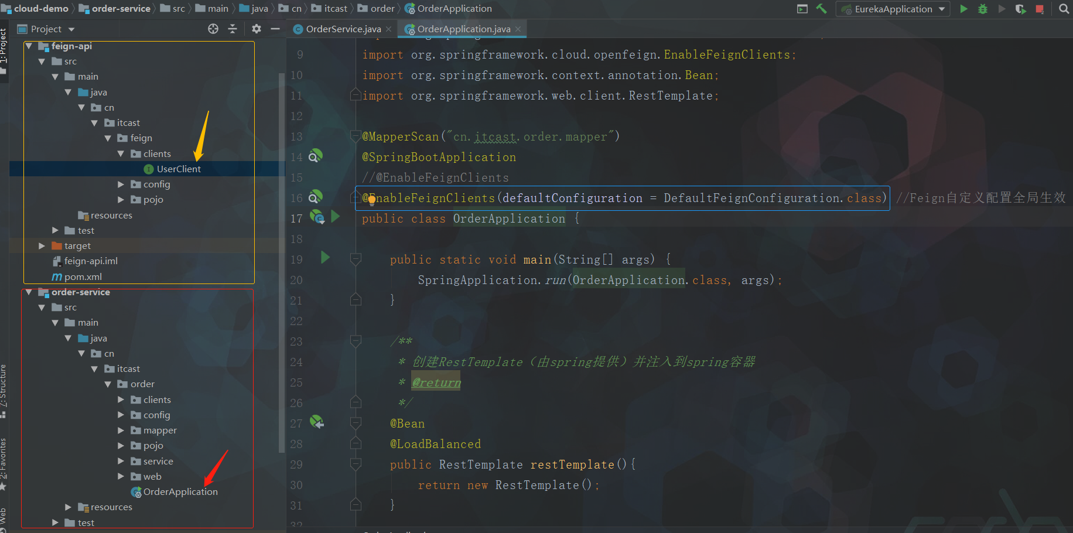Click the restTemplate method name

(x=572, y=464)
